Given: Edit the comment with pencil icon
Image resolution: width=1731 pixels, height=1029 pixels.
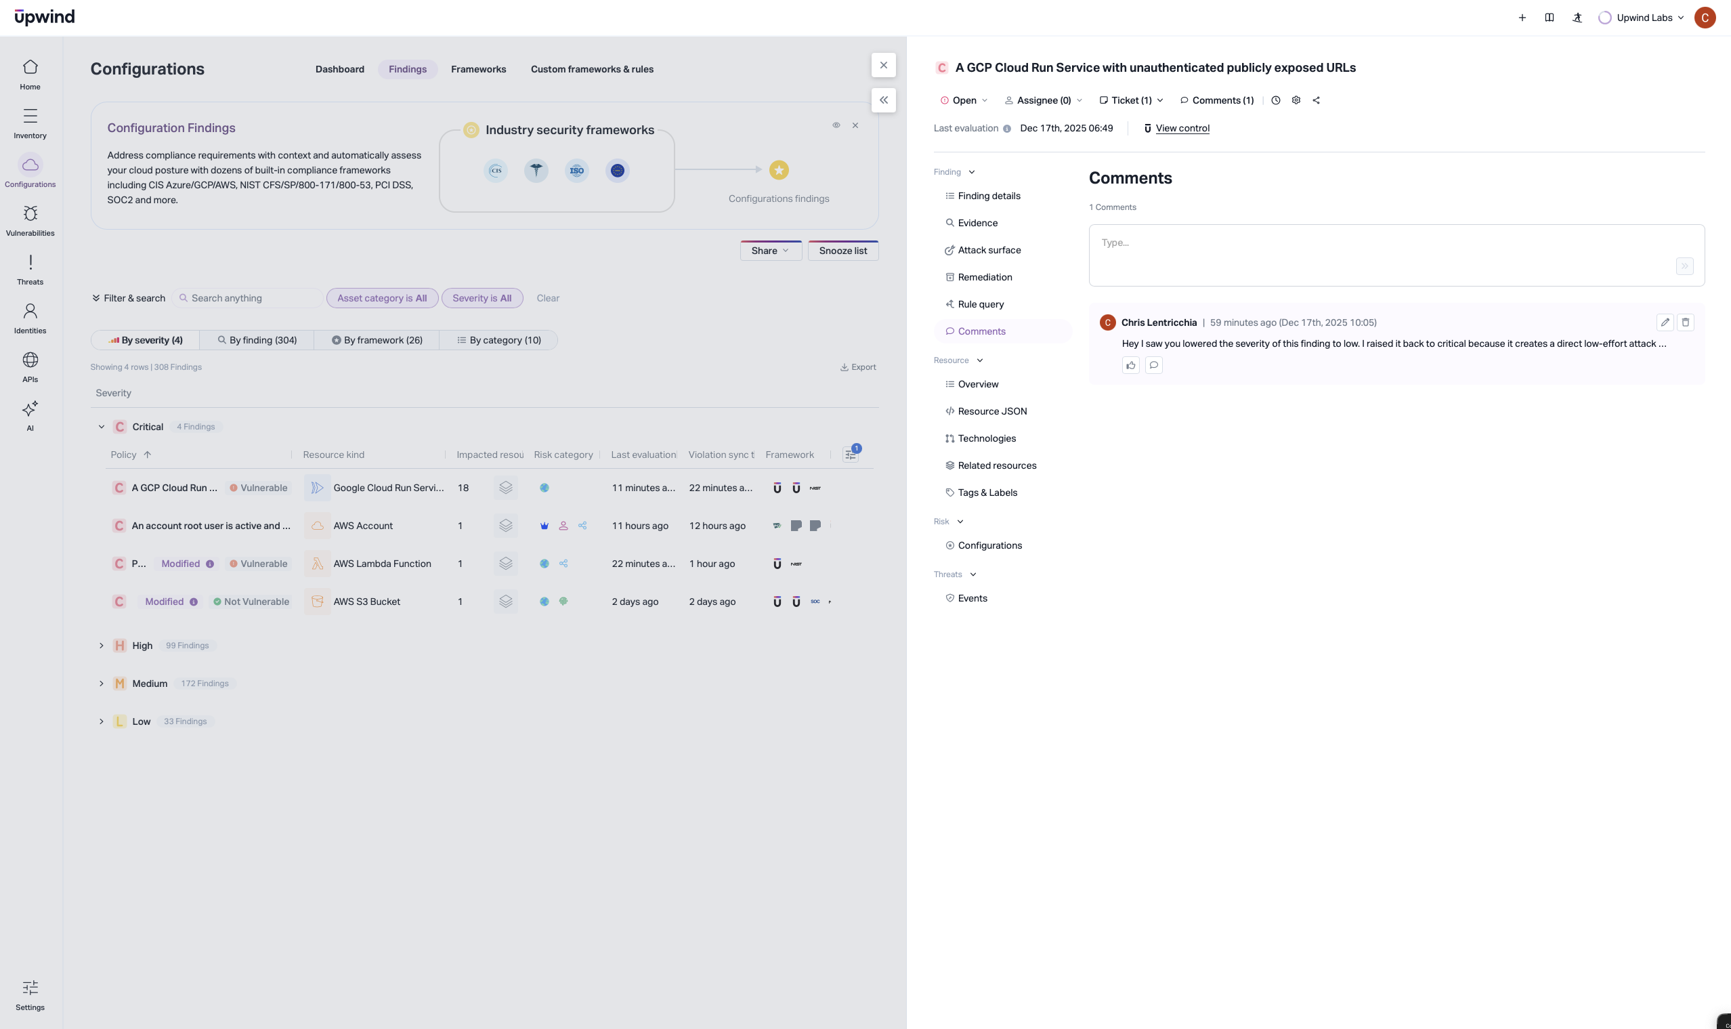Looking at the screenshot, I should 1665,322.
